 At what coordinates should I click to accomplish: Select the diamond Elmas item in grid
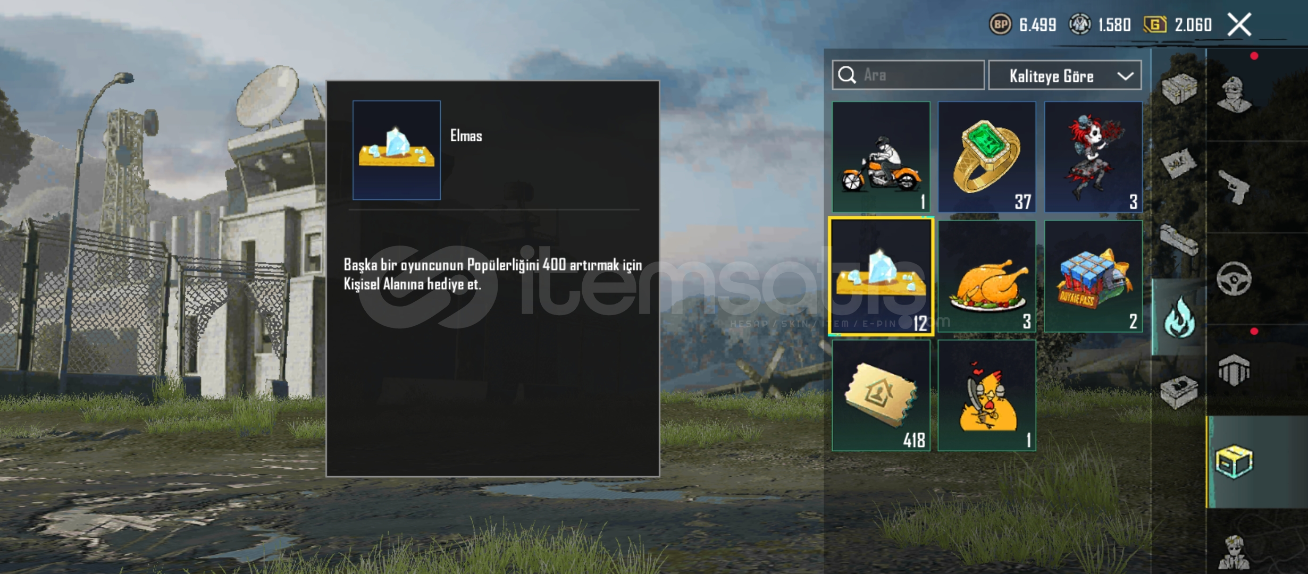pyautogui.click(x=881, y=276)
